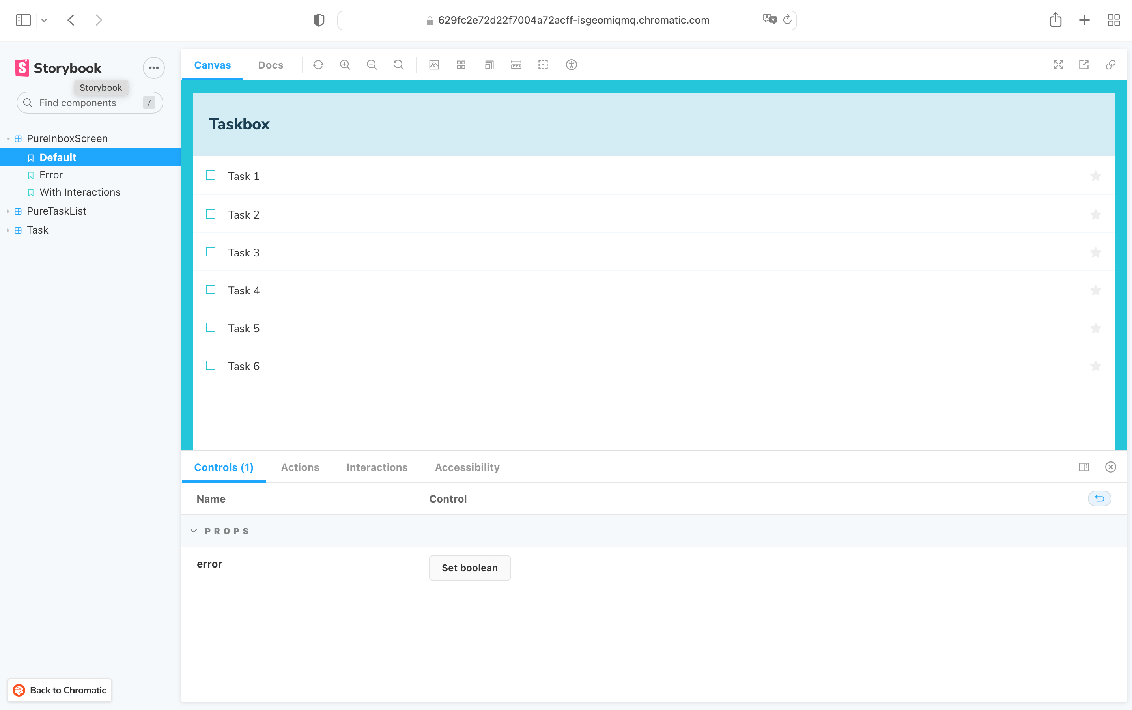Click the zoom in icon in toolbar
Viewport: 1132px width, 710px height.
(345, 65)
